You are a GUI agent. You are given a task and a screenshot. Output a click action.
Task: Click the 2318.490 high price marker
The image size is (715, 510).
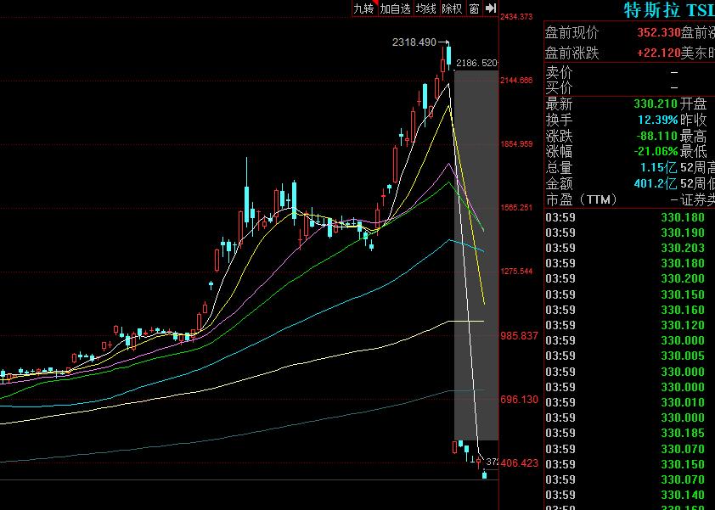point(414,42)
